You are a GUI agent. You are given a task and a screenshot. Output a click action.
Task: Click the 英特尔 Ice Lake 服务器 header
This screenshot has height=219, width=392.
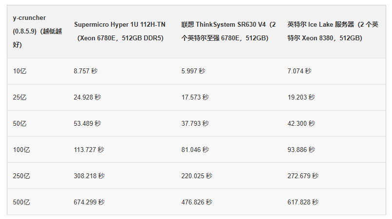333,32
